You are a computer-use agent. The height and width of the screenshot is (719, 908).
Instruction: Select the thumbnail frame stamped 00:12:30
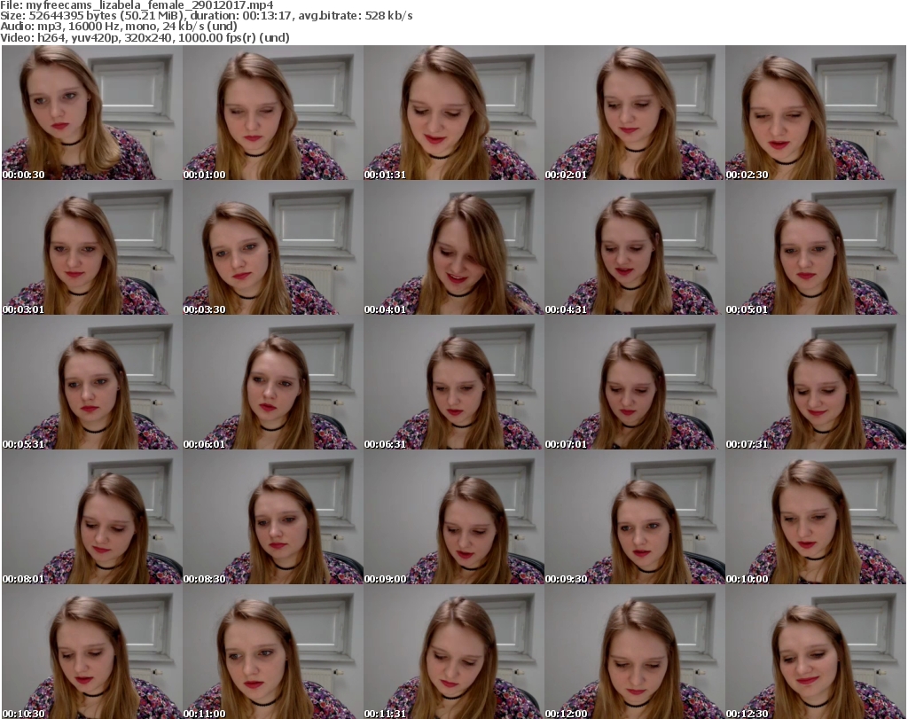coord(816,652)
